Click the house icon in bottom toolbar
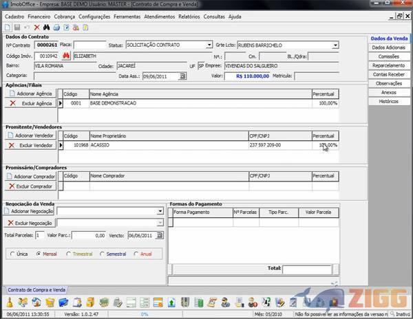Viewport: 413px width, 319px height. pyautogui.click(x=36, y=302)
